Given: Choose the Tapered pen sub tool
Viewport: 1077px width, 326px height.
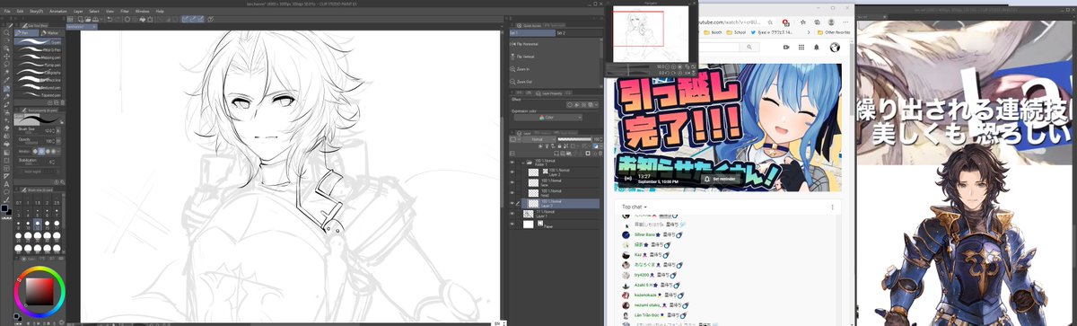Looking at the screenshot, I should [x=39, y=96].
